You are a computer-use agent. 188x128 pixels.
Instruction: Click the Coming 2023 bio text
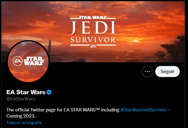[x=21, y=116]
